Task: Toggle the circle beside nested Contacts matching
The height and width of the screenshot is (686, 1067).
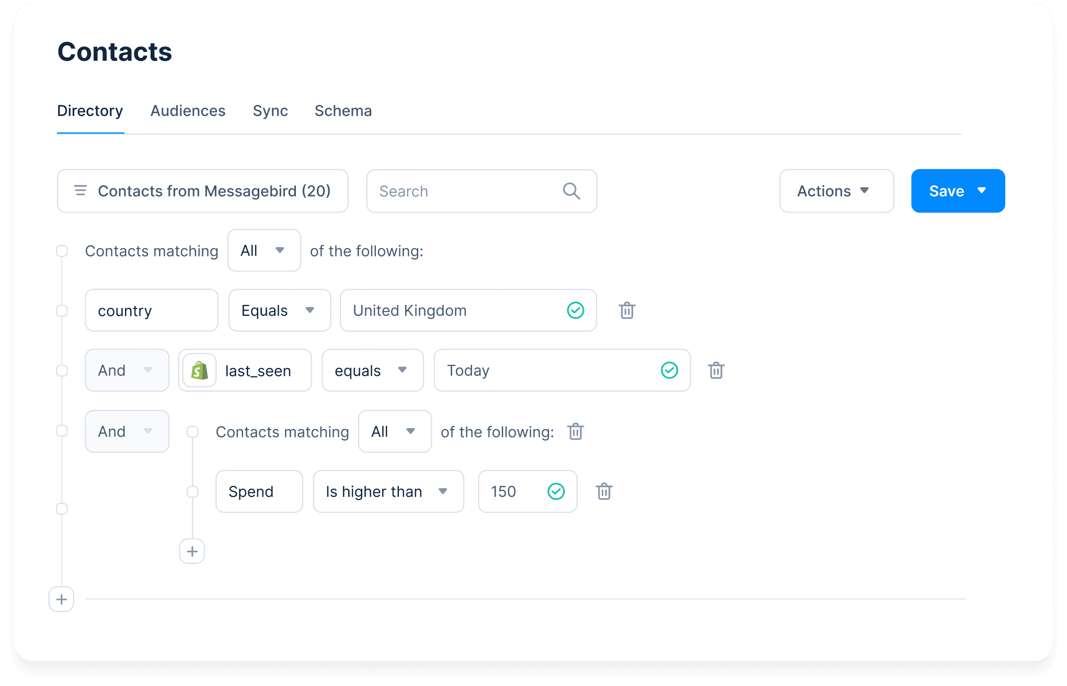Action: click(x=192, y=432)
